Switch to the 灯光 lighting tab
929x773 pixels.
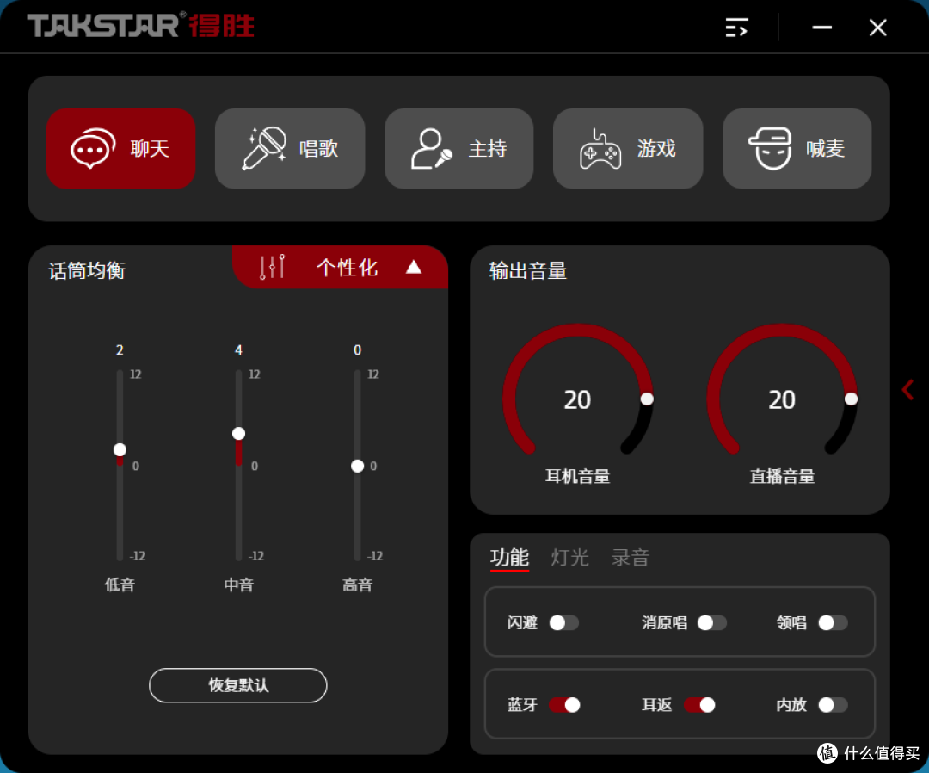(570, 557)
